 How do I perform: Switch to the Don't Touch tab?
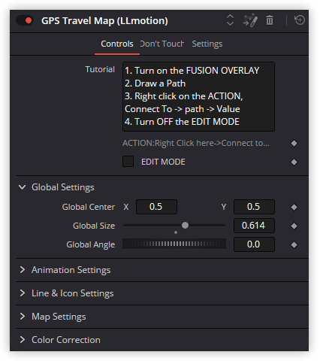pyautogui.click(x=162, y=44)
